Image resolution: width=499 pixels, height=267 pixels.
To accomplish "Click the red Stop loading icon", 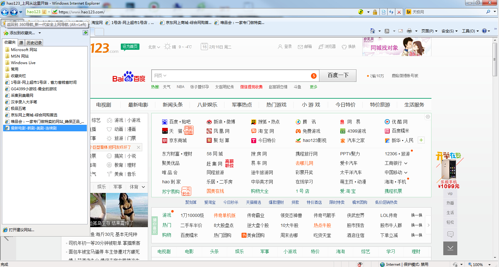I will coord(399,12).
